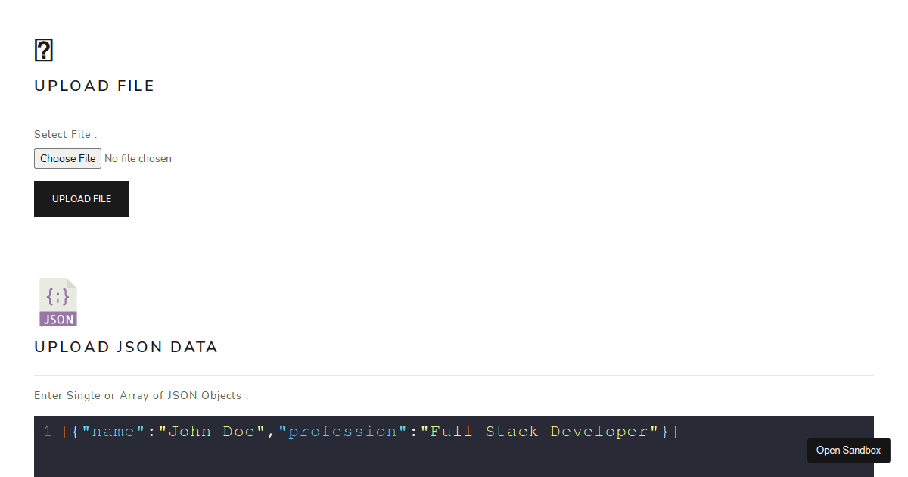
Task: Place cursor on "Full Stack Developer" value
Action: click(x=540, y=432)
